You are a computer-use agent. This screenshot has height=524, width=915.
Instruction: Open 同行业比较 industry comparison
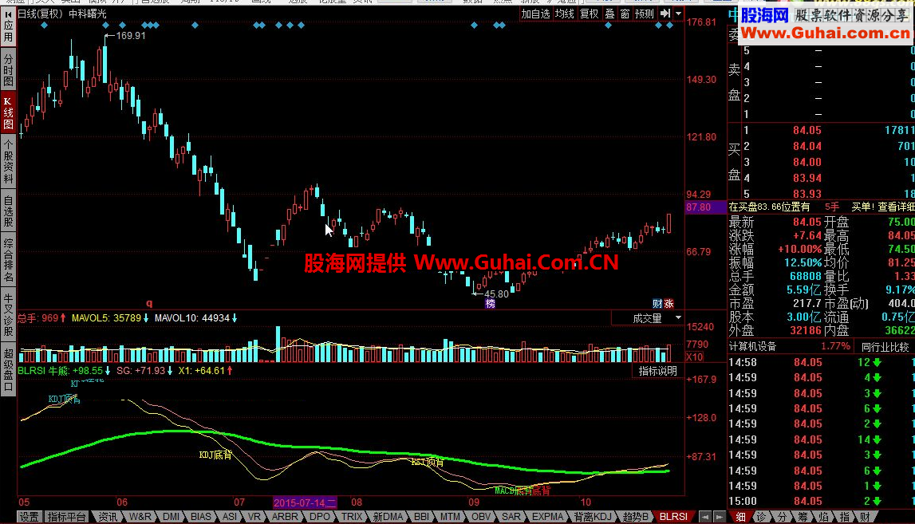pyautogui.click(x=885, y=347)
